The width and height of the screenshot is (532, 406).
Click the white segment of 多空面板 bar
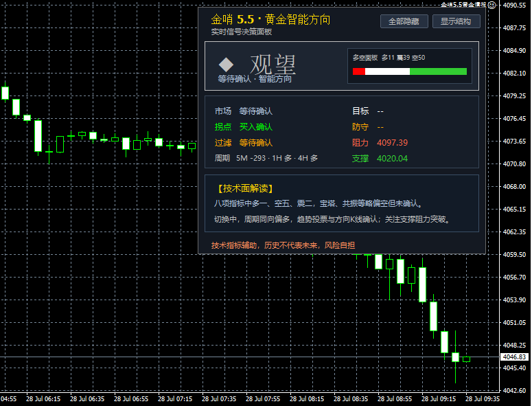pyautogui.click(x=387, y=71)
